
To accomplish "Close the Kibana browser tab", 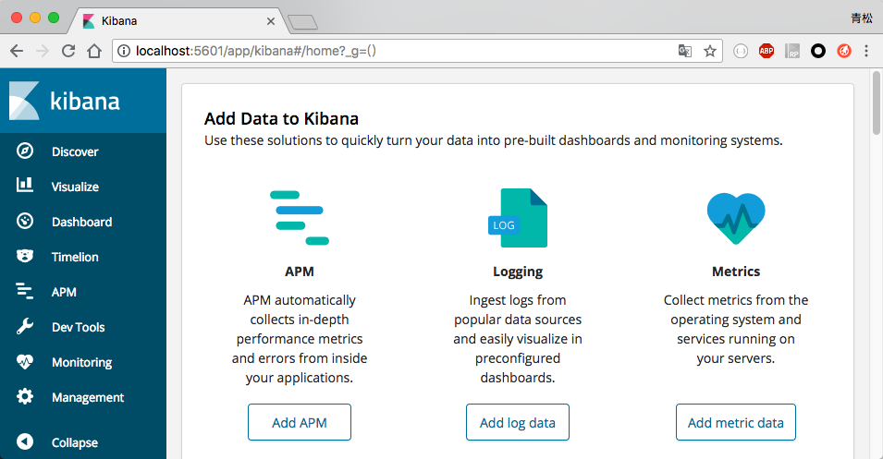I will tap(271, 21).
